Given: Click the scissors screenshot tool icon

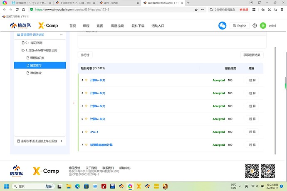Looking at the screenshot, I should [x=269, y=10].
